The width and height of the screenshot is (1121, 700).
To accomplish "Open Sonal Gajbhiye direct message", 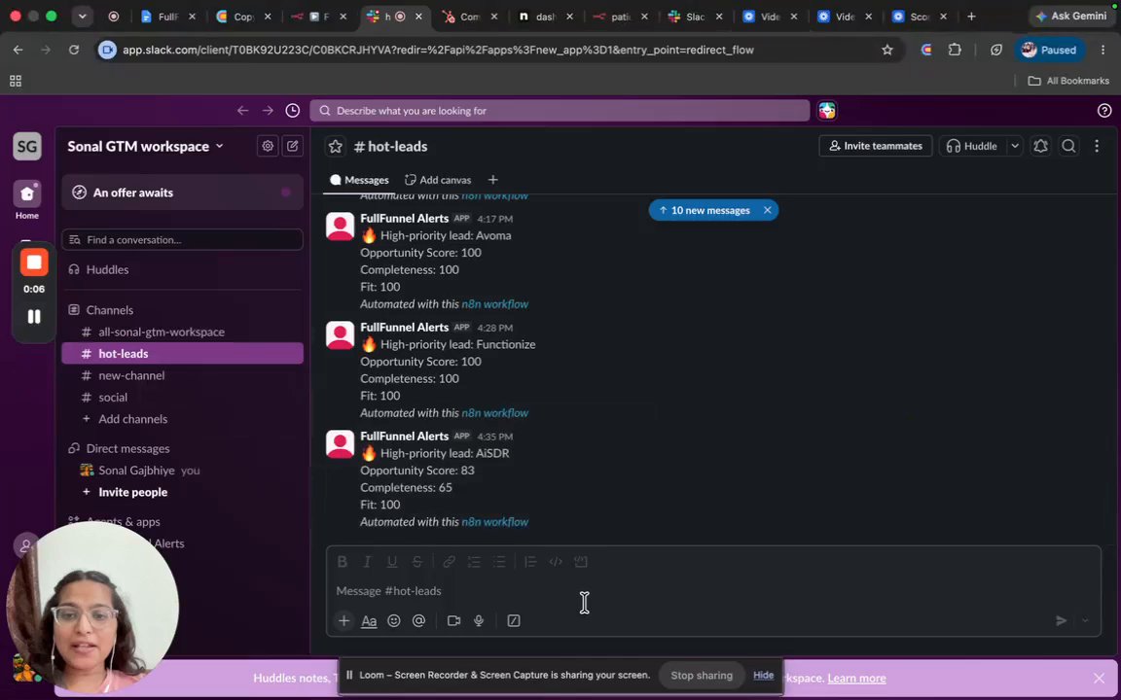I will tap(182, 471).
